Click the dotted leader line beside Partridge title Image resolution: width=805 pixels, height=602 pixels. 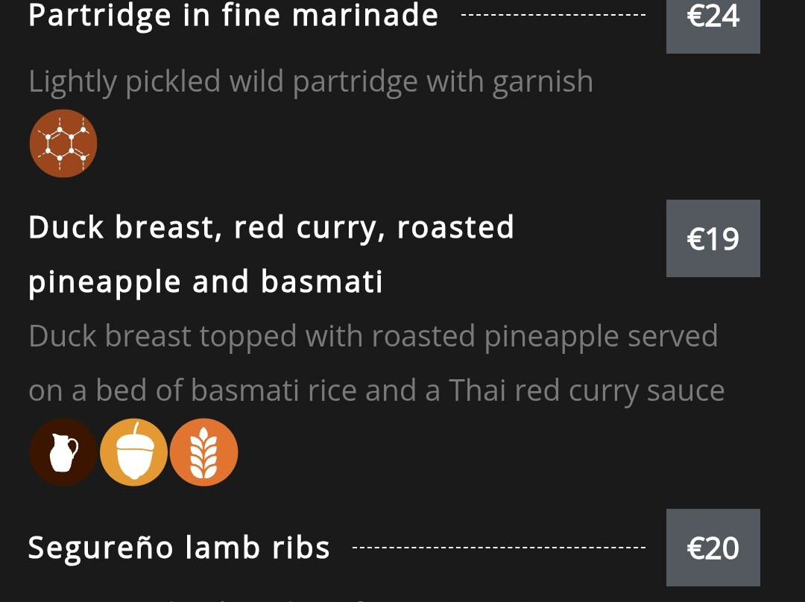click(553, 15)
